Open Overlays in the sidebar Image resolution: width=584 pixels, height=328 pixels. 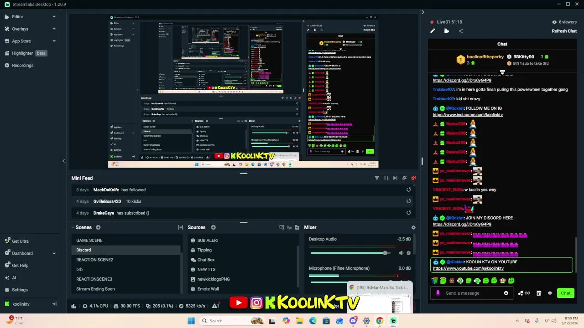click(20, 29)
